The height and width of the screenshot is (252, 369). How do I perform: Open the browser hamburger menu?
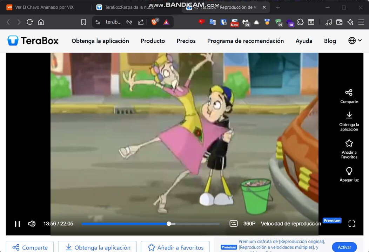[x=361, y=22]
